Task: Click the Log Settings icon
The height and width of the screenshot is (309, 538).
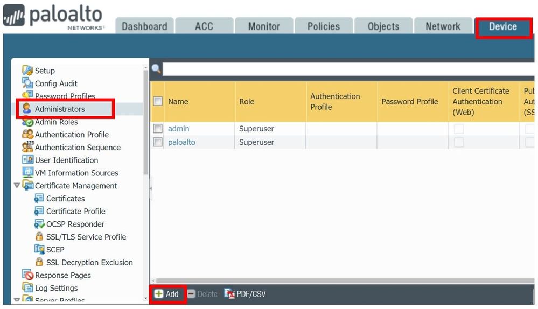Action: 27,287
